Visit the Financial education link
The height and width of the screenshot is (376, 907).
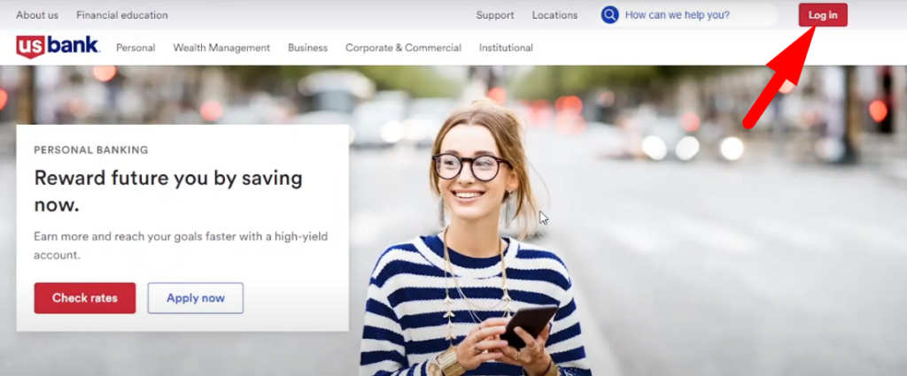click(x=121, y=15)
